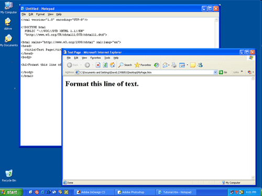262x196 pixels.
Task: Open History icon in IE toolbar
Action: (x=157, y=65)
